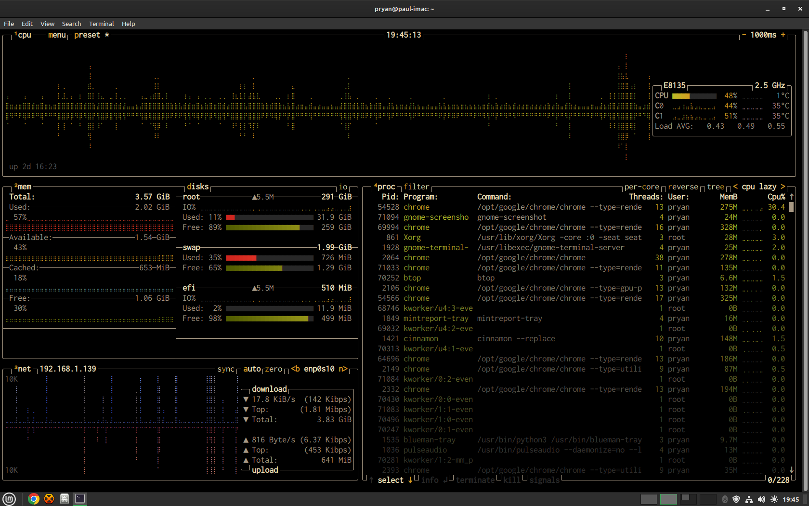Toggle io mode in disks box
Viewport: 809px width, 506px height.
point(343,186)
